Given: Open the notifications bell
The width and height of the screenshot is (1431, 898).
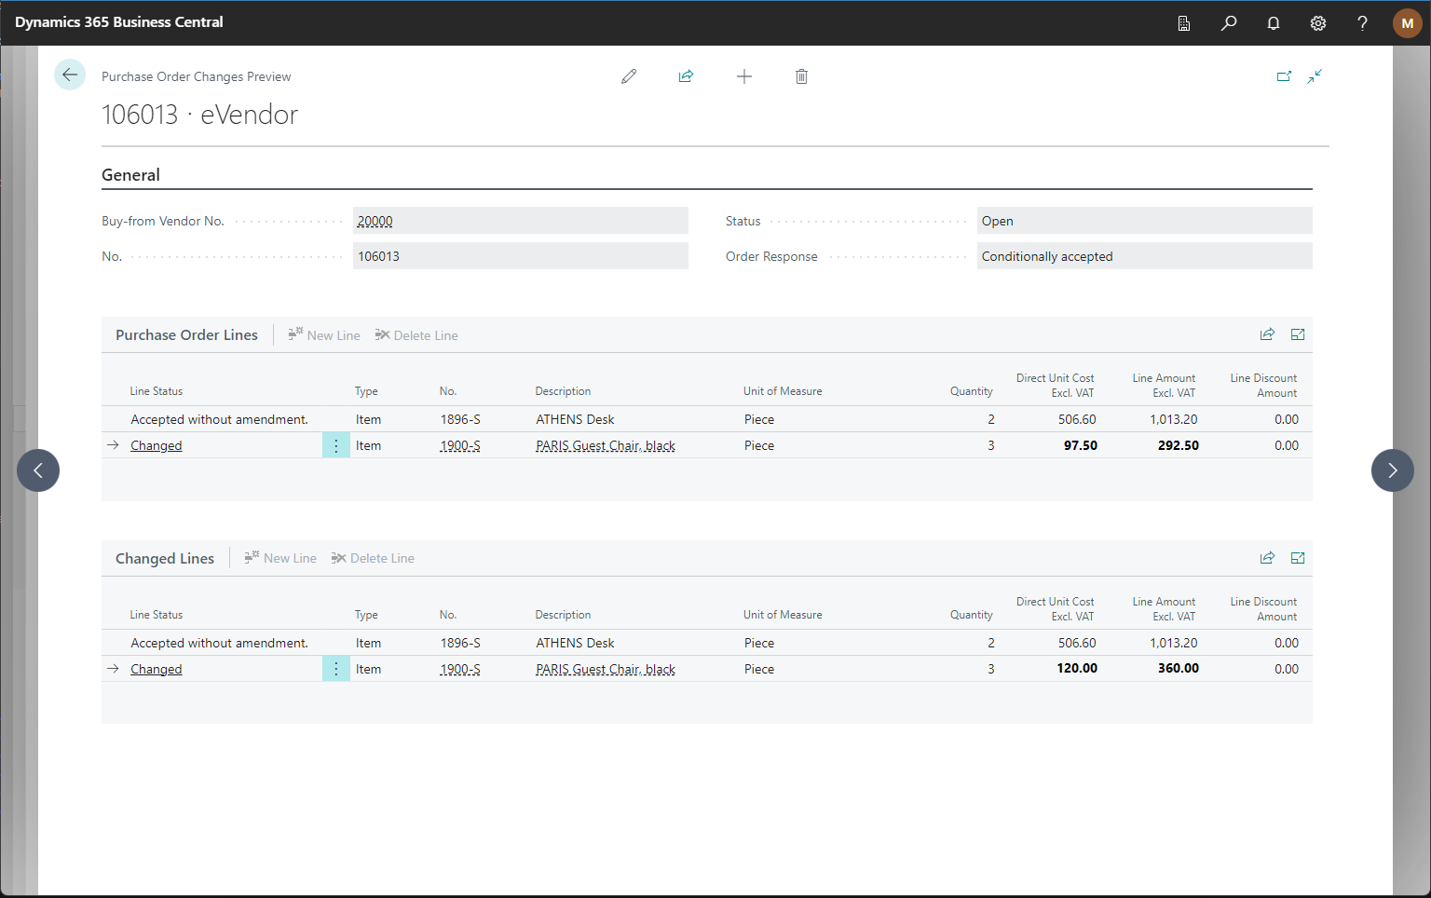Looking at the screenshot, I should click(x=1274, y=23).
